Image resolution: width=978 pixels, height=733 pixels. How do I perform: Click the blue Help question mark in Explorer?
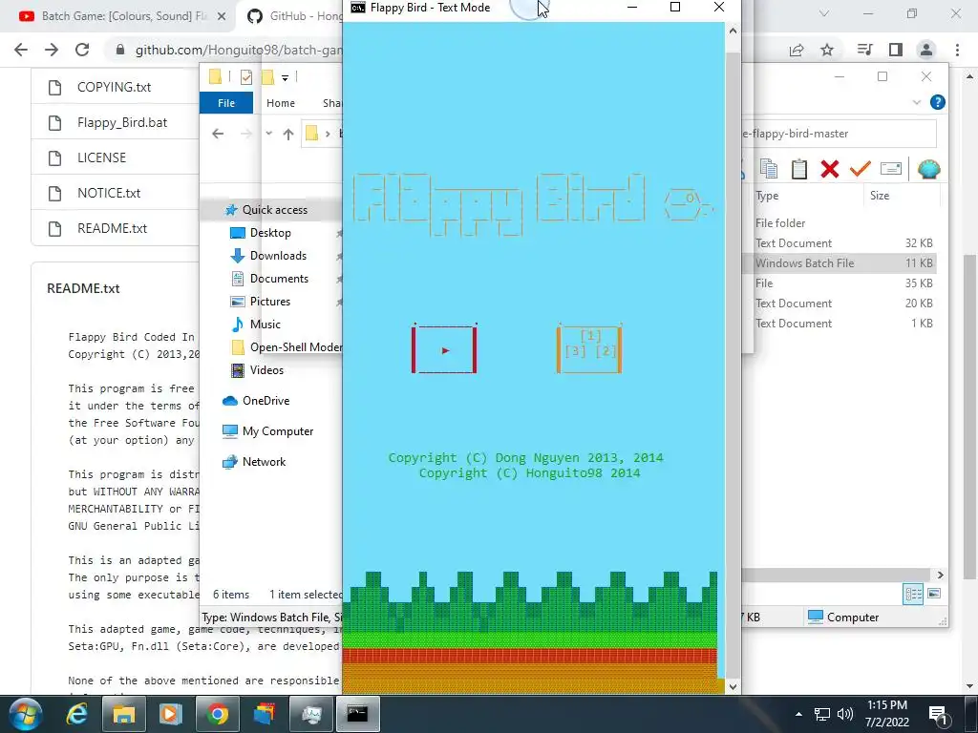[x=938, y=102]
